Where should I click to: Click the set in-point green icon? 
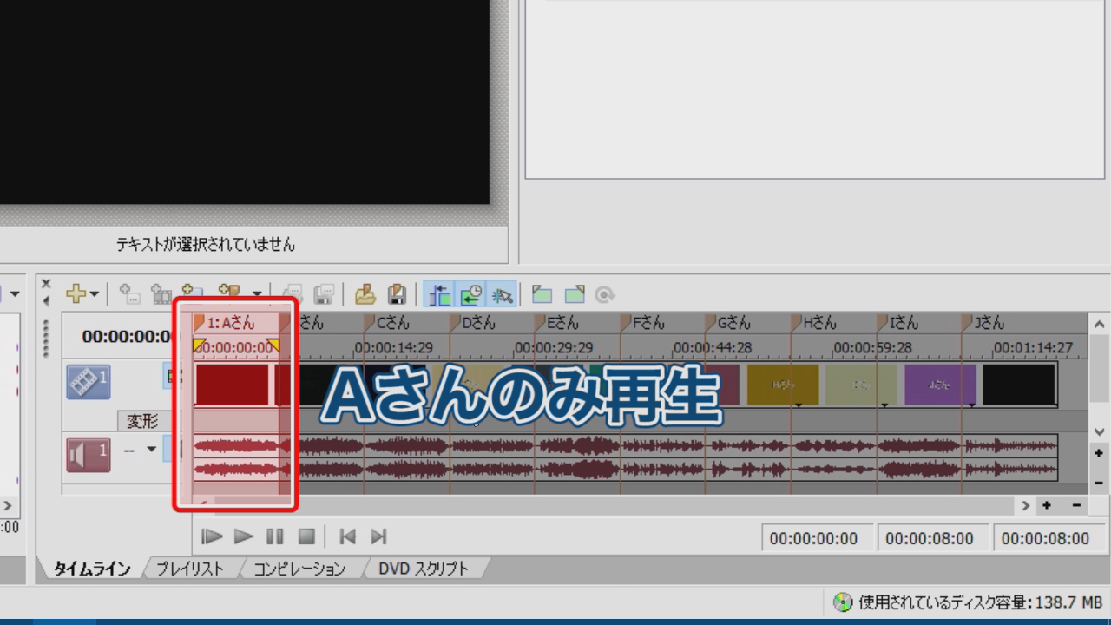(542, 294)
